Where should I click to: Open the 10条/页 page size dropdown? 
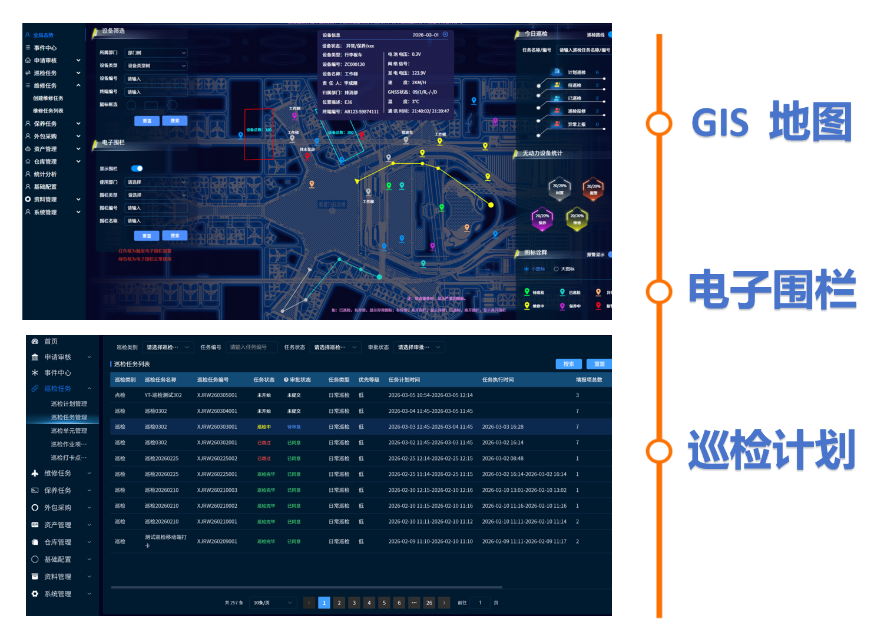click(273, 603)
